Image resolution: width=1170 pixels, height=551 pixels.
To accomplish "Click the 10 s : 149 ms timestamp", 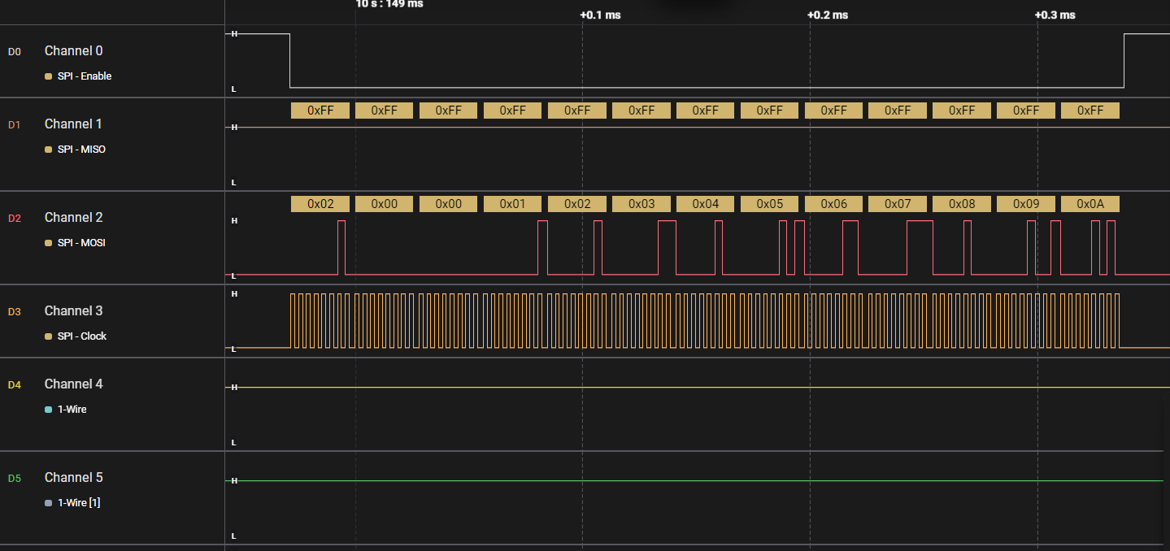I will coord(389,4).
